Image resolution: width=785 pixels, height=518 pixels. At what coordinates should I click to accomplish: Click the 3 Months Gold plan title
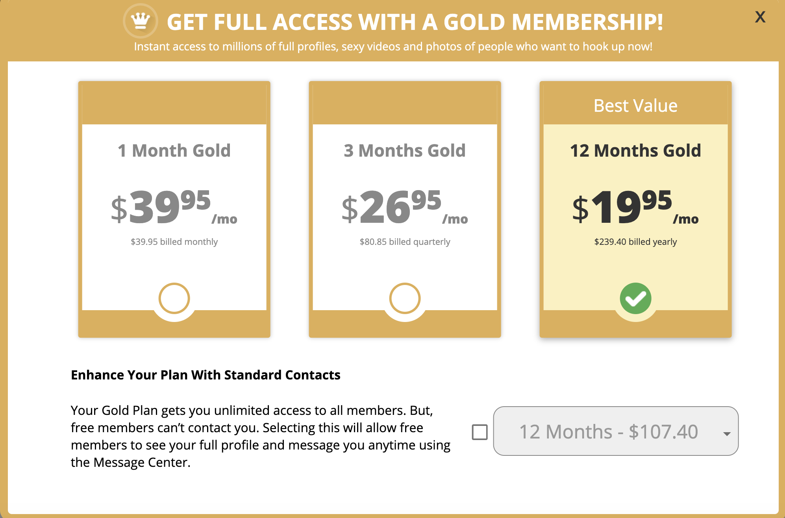pyautogui.click(x=405, y=151)
